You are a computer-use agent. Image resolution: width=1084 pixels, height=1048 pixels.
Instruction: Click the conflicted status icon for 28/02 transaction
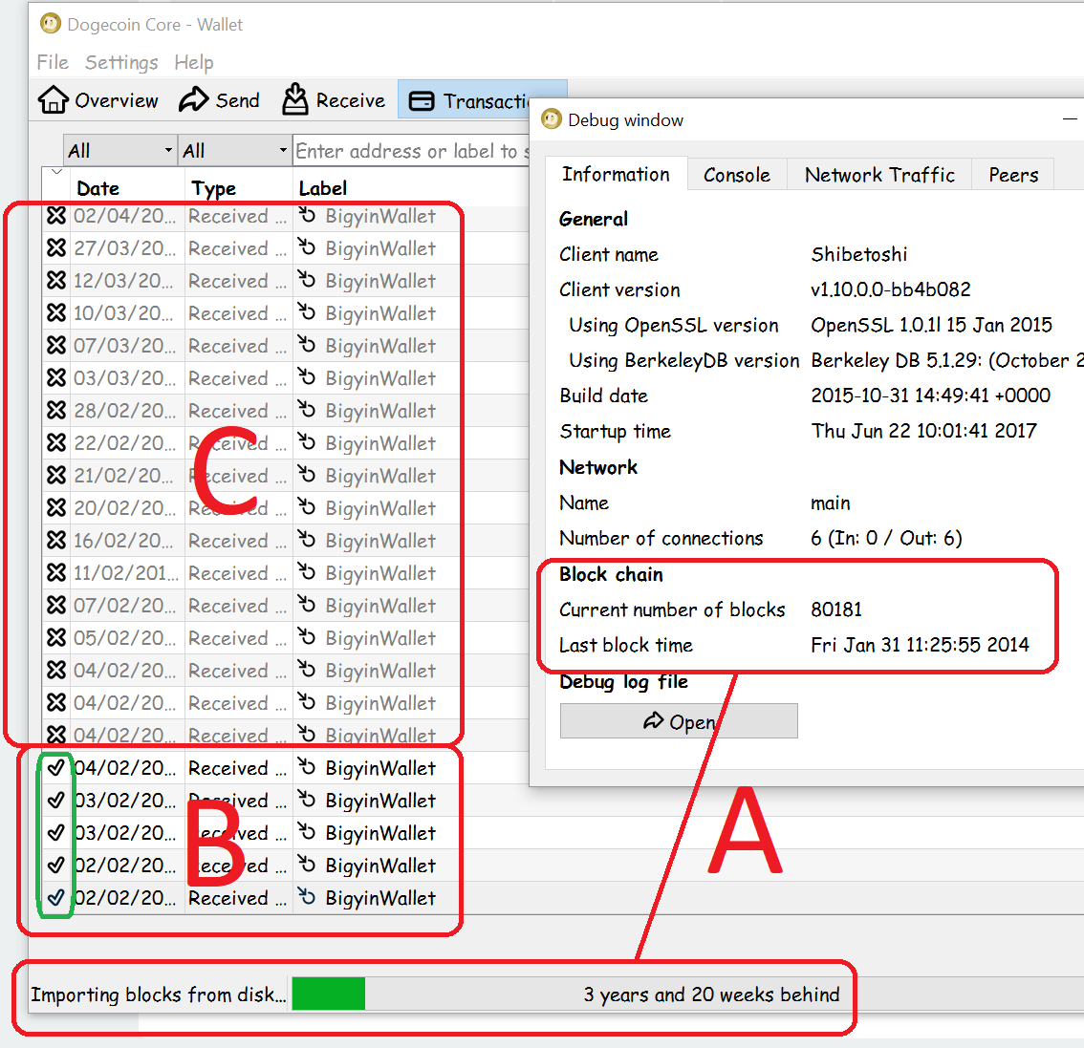point(56,411)
